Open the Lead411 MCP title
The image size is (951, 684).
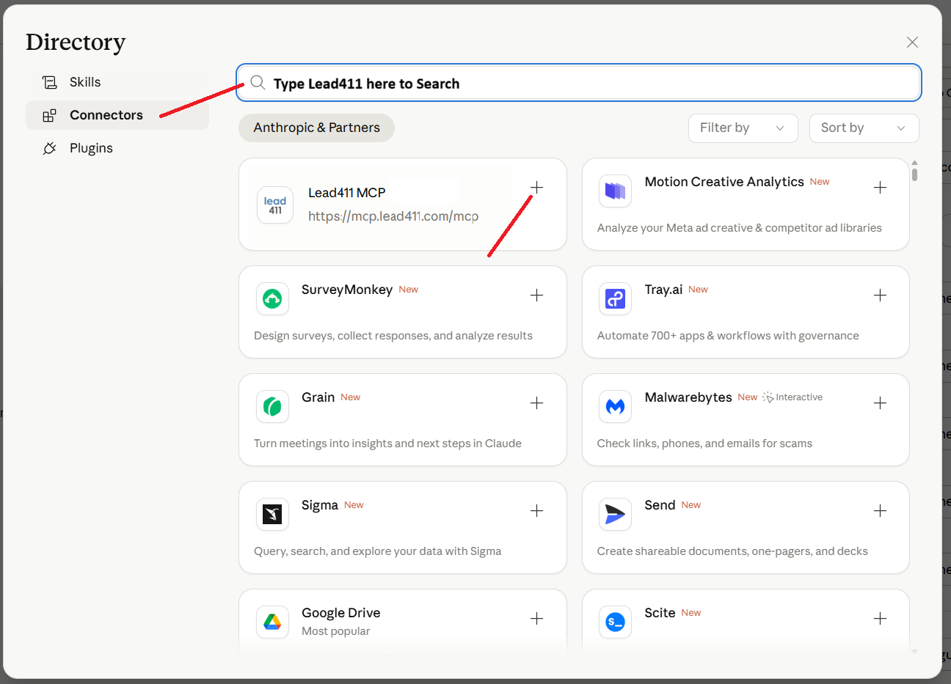pyautogui.click(x=346, y=193)
